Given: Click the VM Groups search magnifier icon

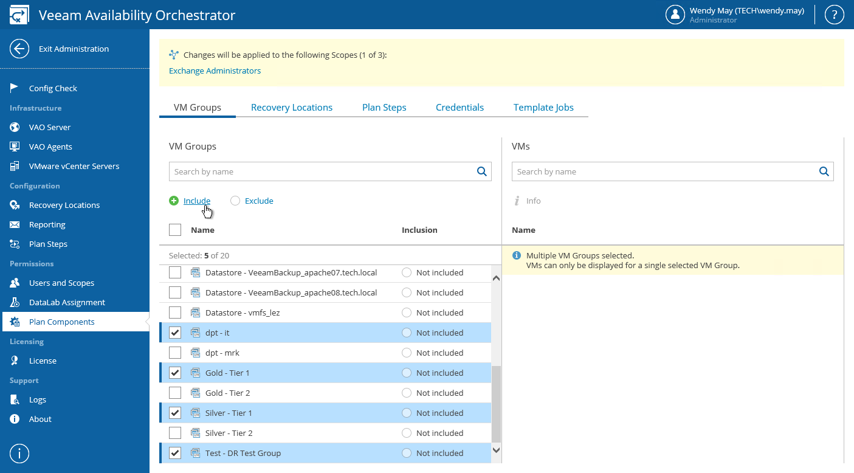Looking at the screenshot, I should pos(482,171).
